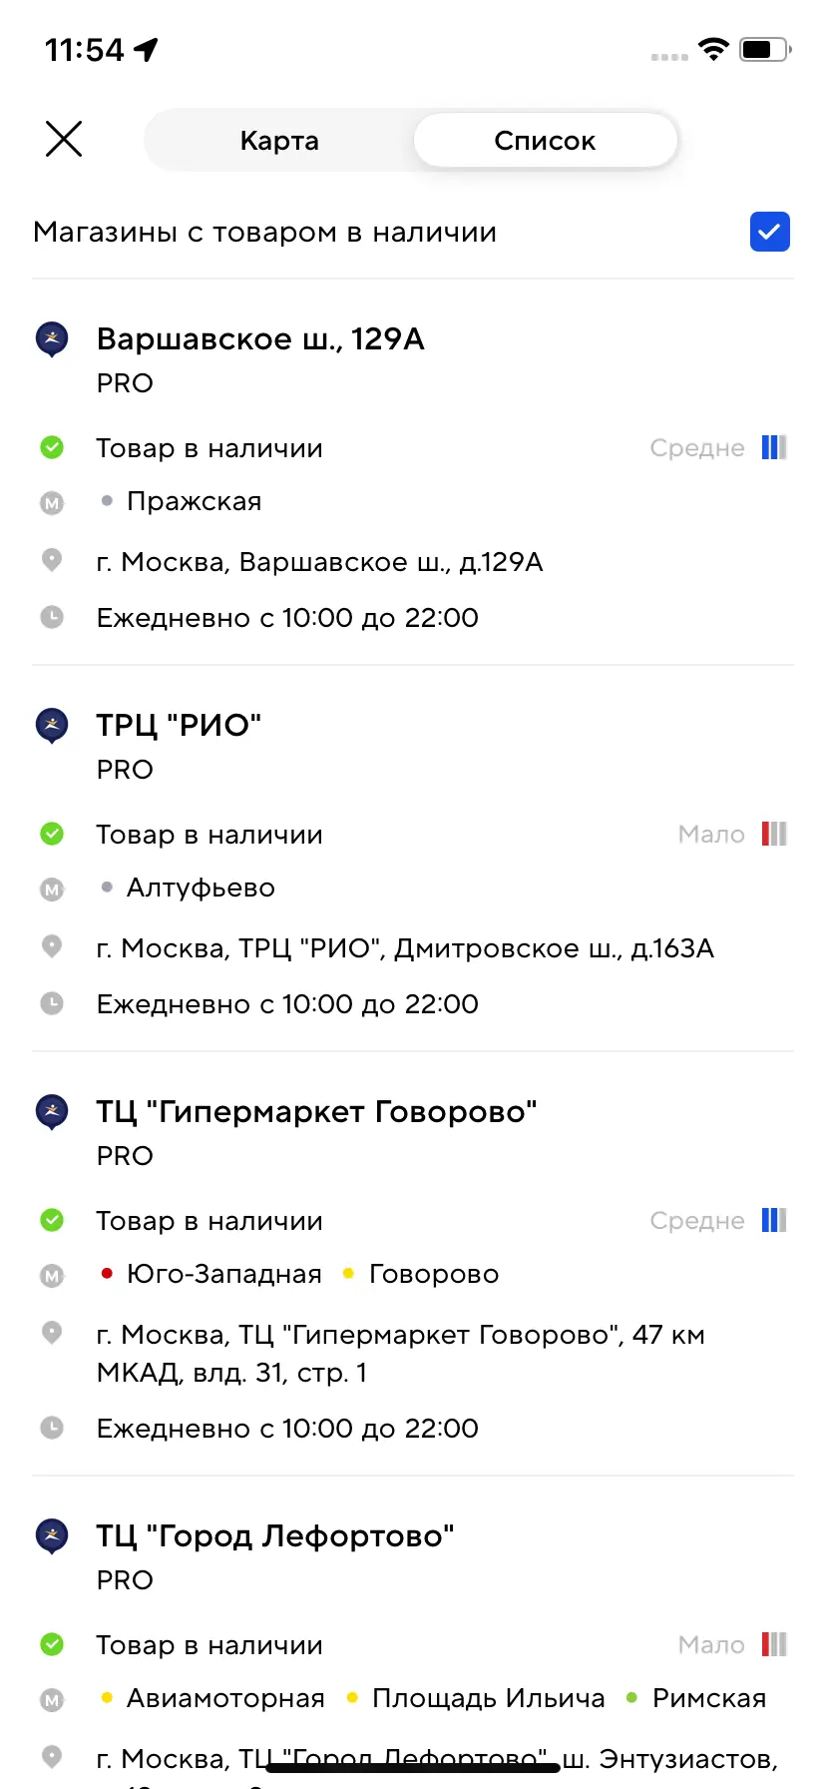Select the ТЦ "Город Лефортово" store heading
The width and height of the screenshot is (826, 1789).
pyautogui.click(x=275, y=1536)
